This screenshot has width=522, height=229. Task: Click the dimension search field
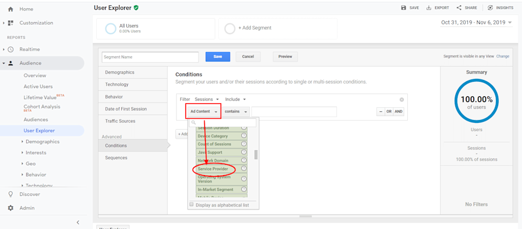(223, 123)
